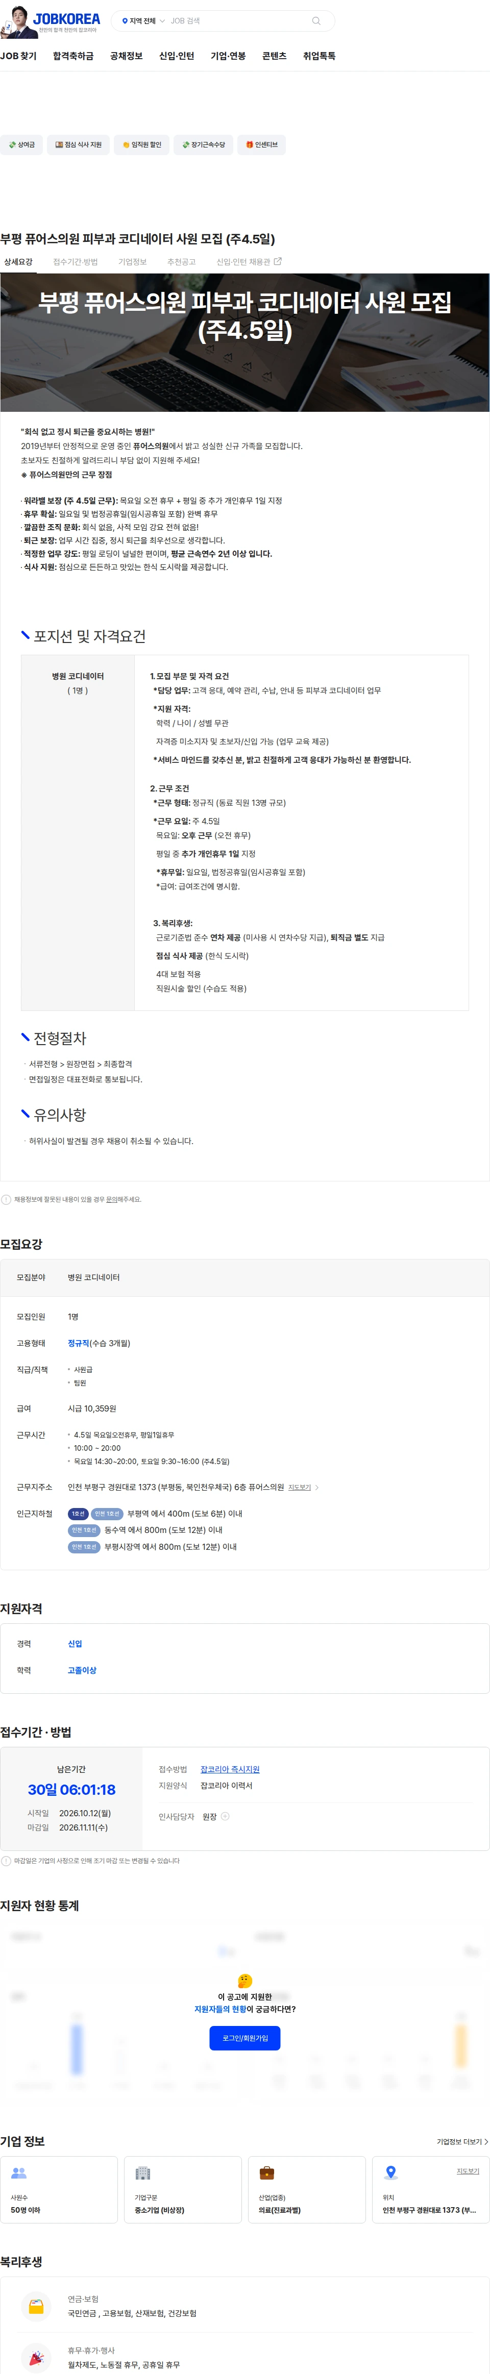Click the 2026.10.12(월) start date
Screen dimensions: 490x2374
click(85, 1813)
